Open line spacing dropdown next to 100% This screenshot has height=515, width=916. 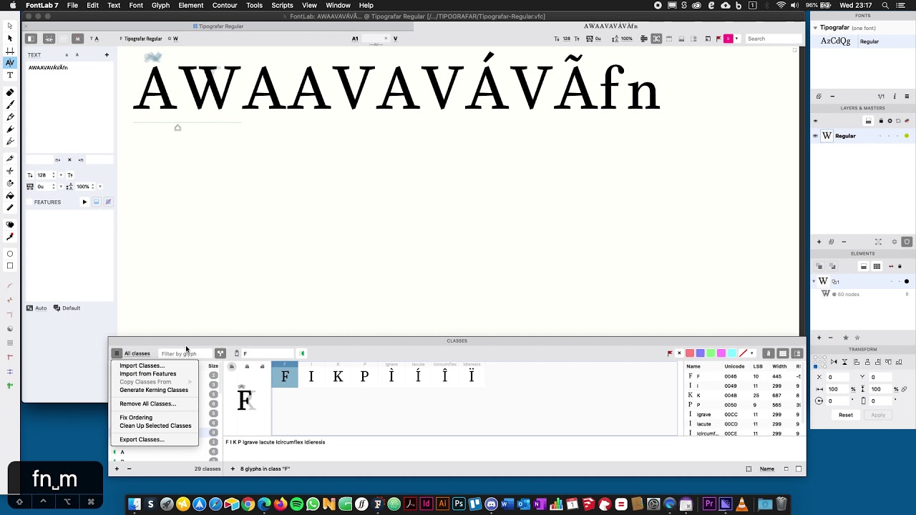coord(99,187)
